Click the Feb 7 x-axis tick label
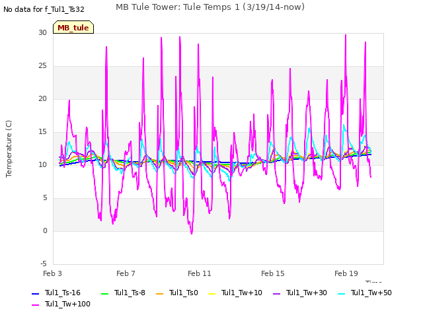Screen dimensions: 423x317 point(126,273)
